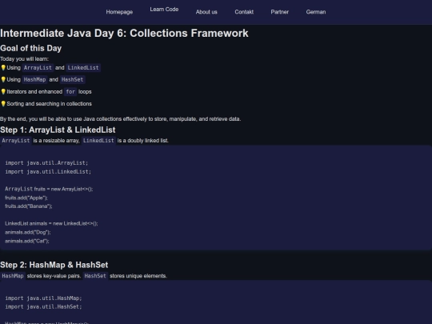Open the About us page
Image resolution: width=432 pixels, height=324 pixels.
coord(206,12)
